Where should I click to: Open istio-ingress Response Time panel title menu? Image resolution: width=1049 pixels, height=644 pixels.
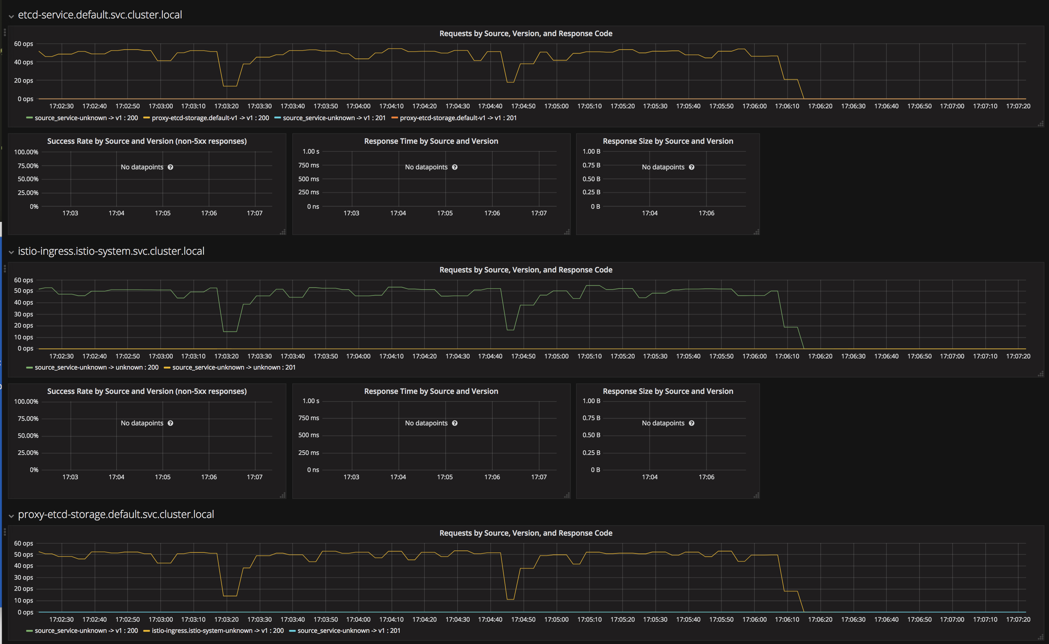431,391
